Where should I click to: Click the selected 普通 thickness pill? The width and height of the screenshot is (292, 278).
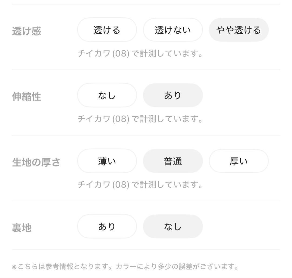(x=172, y=161)
